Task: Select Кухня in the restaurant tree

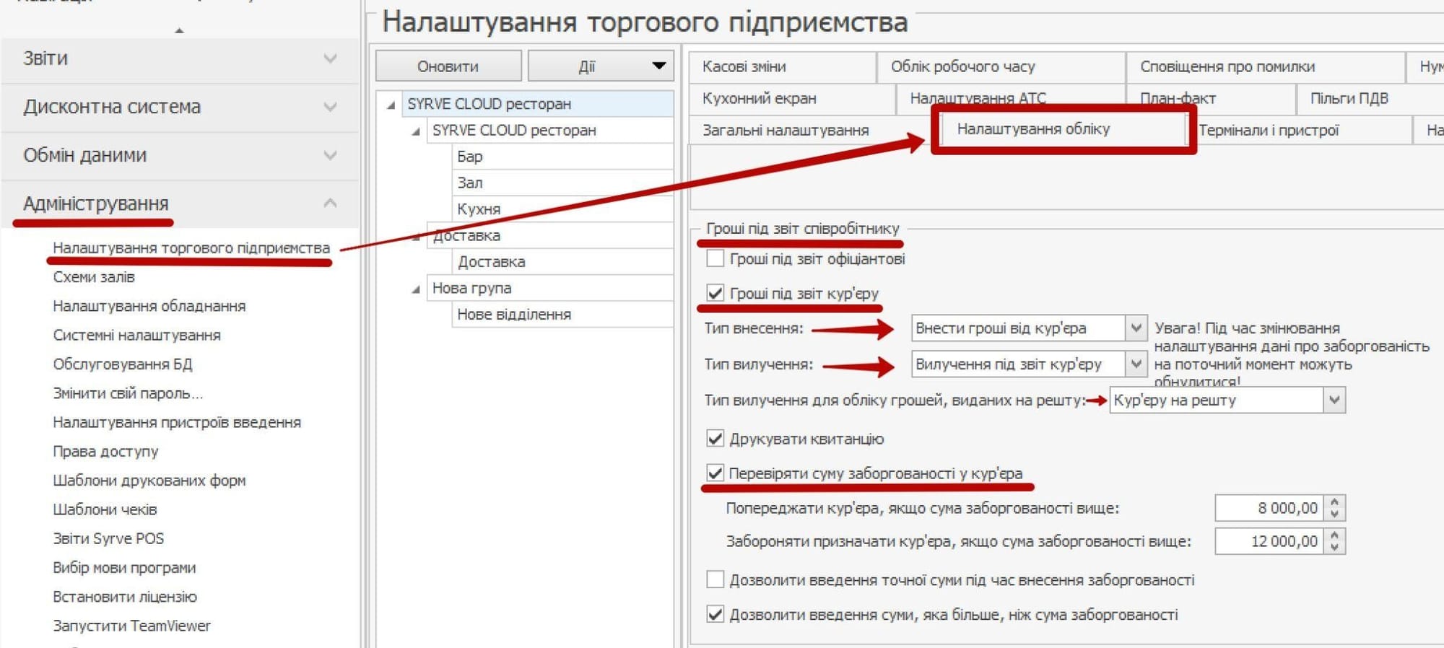Action: 479,209
